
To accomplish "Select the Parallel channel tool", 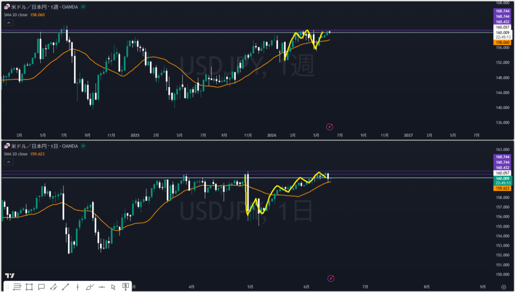I will tap(53, 287).
